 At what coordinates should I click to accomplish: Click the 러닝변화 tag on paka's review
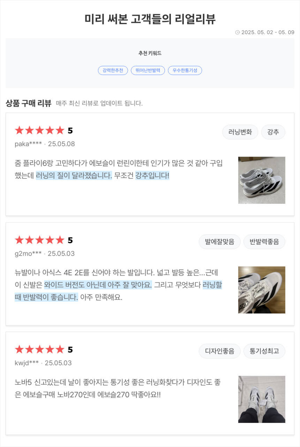(x=240, y=132)
